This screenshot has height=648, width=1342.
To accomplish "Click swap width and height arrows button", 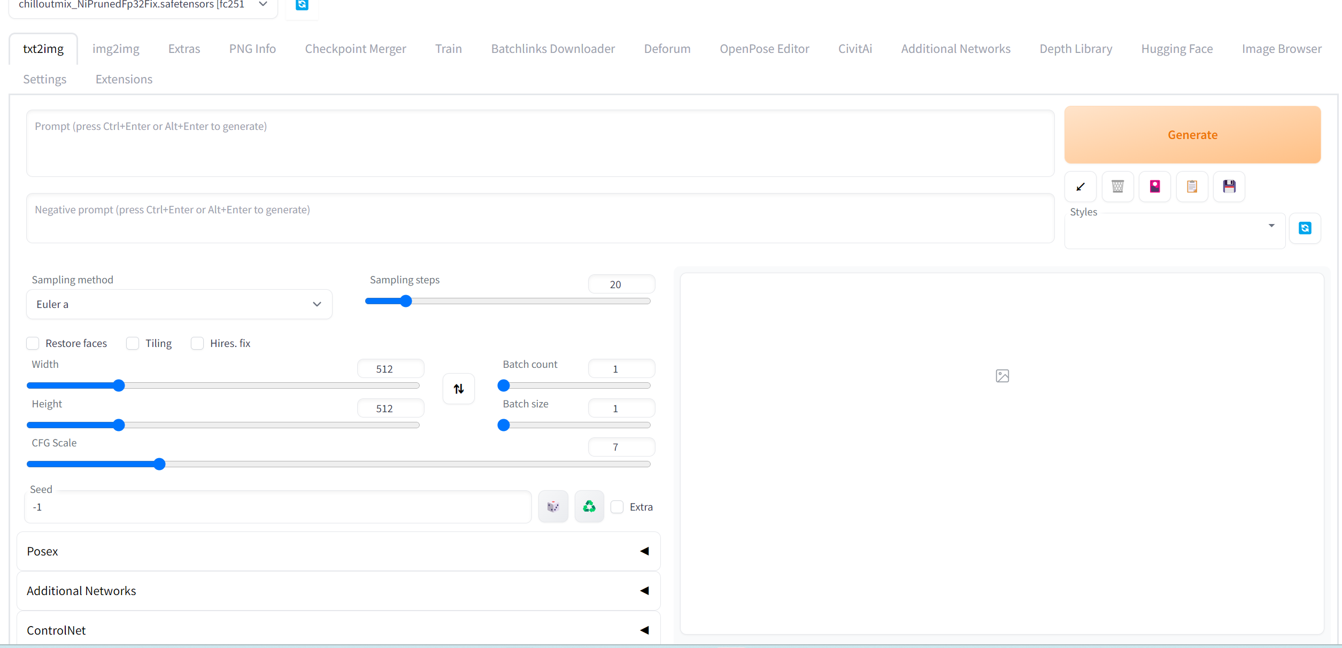I will click(x=459, y=389).
